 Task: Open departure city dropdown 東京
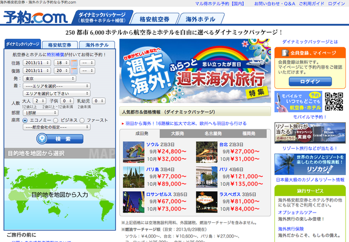50,78
